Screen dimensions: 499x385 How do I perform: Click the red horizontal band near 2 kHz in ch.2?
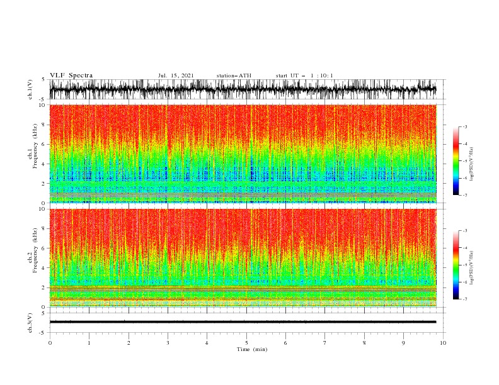click(x=243, y=288)
